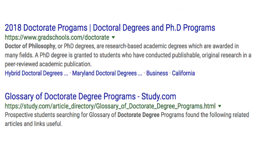Follow the Business sitelink
This screenshot has width=253, height=156.
[157, 73]
